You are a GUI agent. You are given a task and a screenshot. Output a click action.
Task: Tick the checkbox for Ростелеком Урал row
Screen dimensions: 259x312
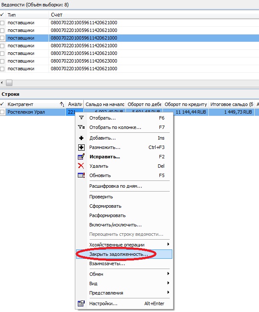coord(3,112)
